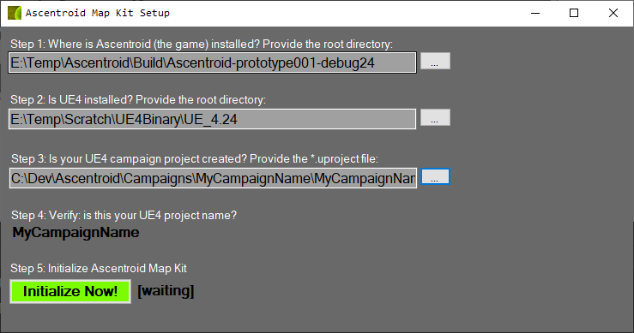This screenshot has height=333, width=634.
Task: Click the Ascentroid app icon in title bar
Action: click(15, 13)
